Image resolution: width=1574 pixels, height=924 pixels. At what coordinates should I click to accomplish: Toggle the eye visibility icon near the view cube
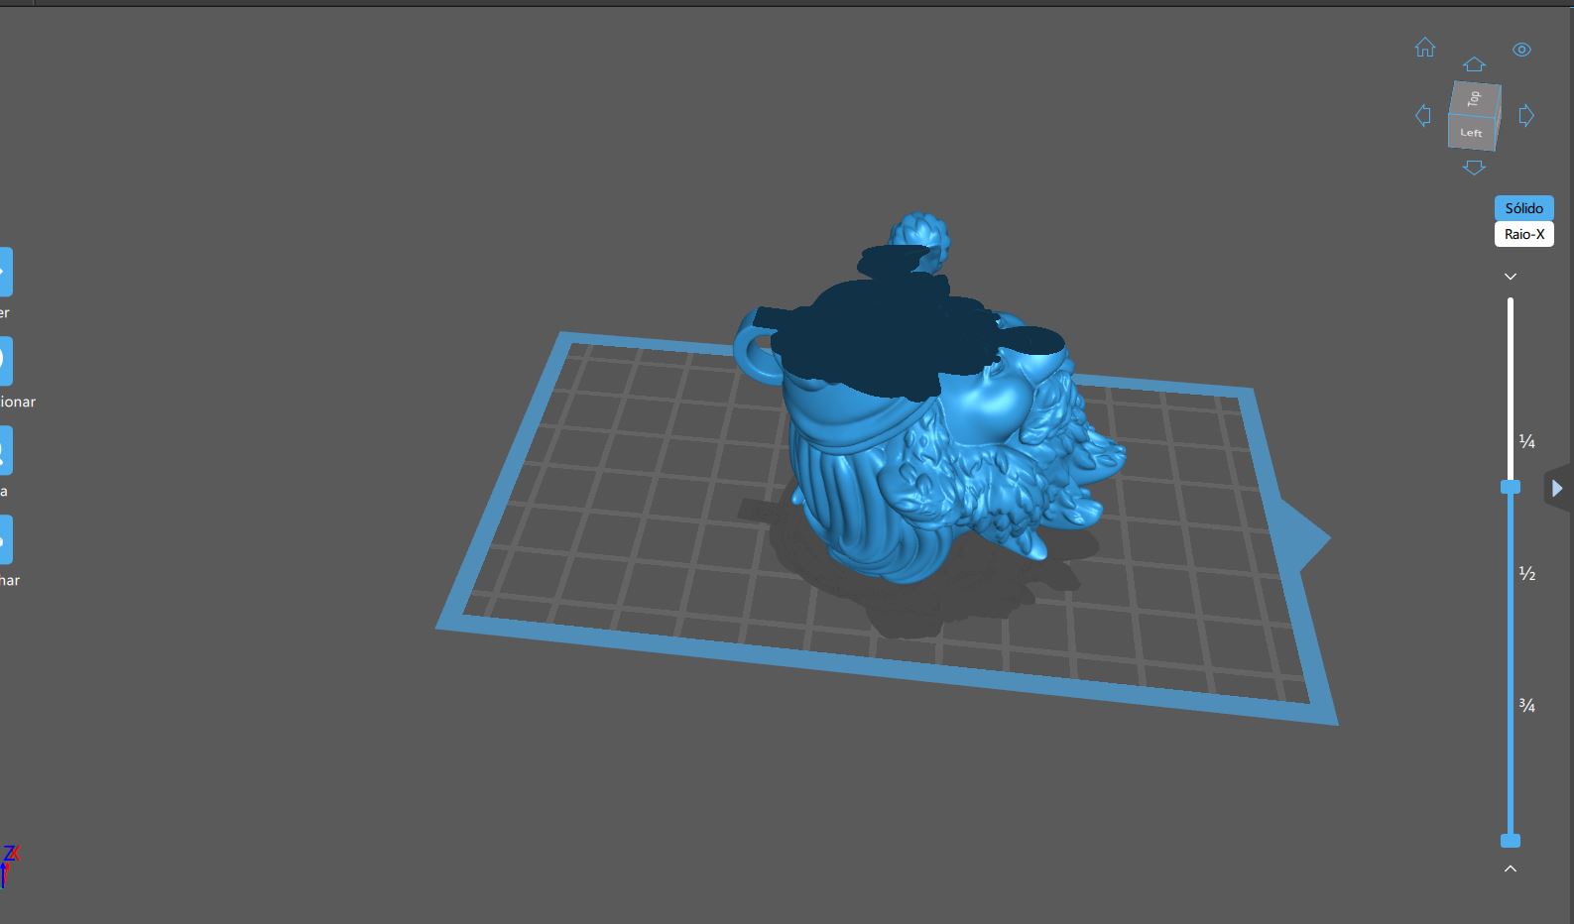point(1521,50)
